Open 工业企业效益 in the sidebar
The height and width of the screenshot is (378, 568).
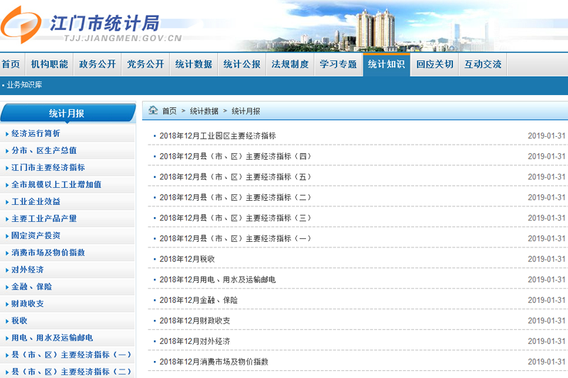point(36,201)
